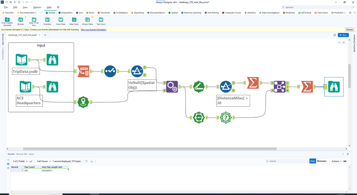
Task: Add a new workflow tab
Action: tap(45, 35)
